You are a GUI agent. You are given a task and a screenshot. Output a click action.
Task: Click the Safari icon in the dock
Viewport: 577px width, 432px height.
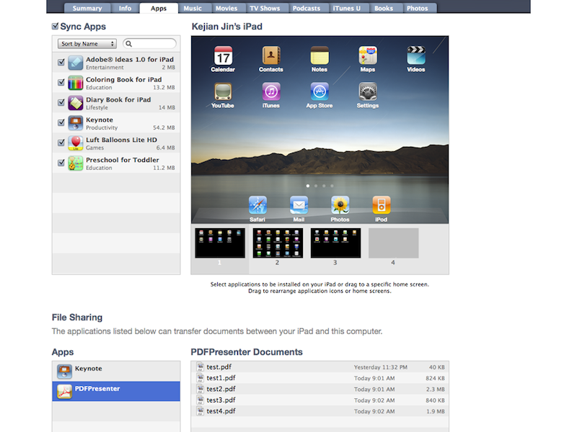[x=257, y=205]
